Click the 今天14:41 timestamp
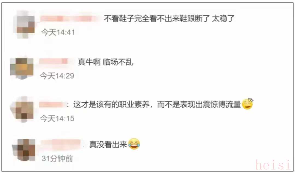The width and height of the screenshot is (295, 173). [x=58, y=32]
